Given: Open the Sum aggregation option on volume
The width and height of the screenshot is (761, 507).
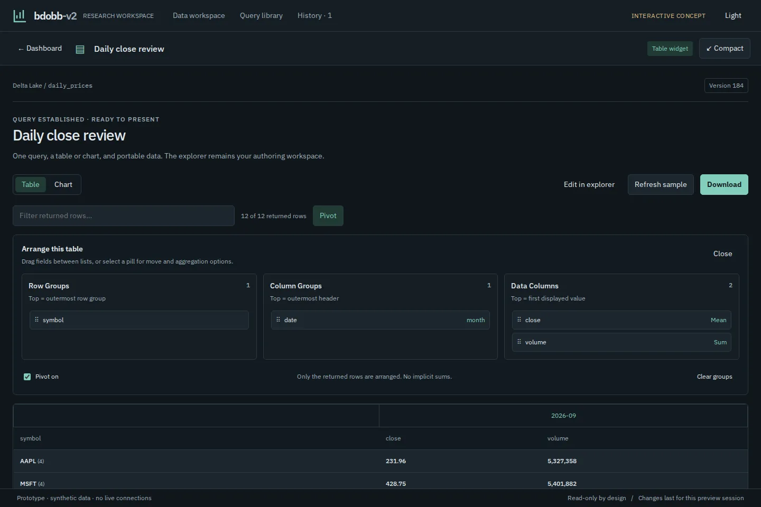Looking at the screenshot, I should [x=720, y=342].
